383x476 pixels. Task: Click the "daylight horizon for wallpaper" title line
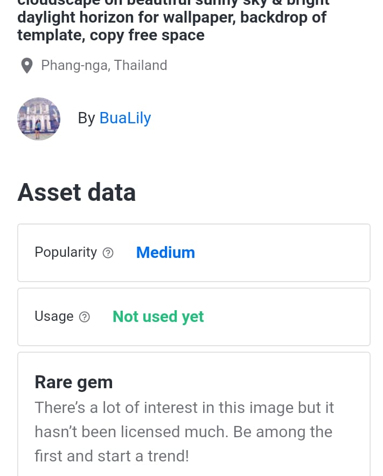(126, 18)
